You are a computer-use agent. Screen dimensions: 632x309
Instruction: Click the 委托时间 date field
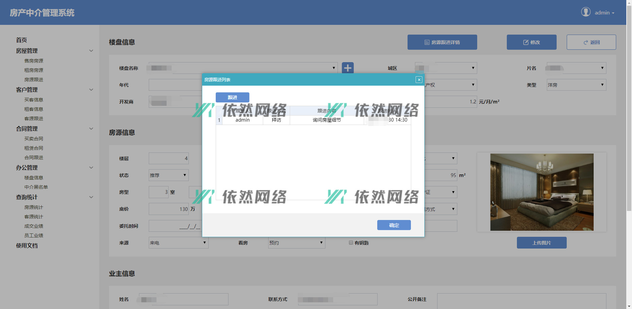click(175, 226)
